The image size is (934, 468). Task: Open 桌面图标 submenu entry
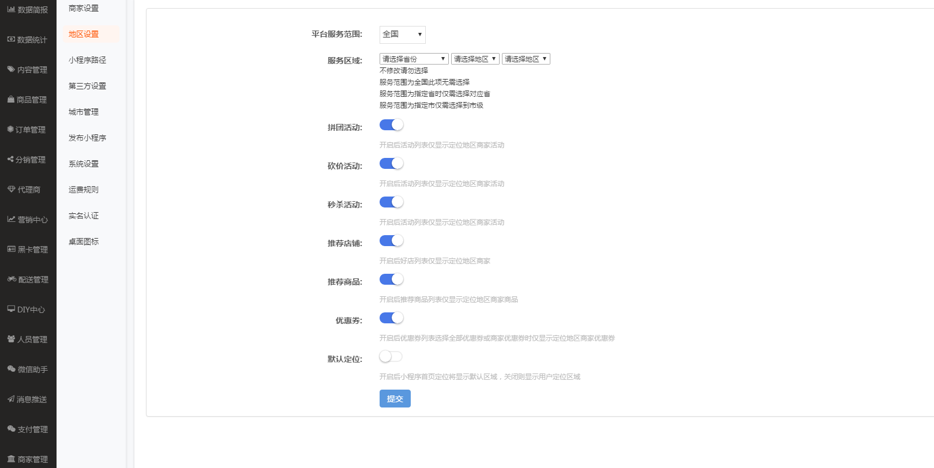(84, 241)
